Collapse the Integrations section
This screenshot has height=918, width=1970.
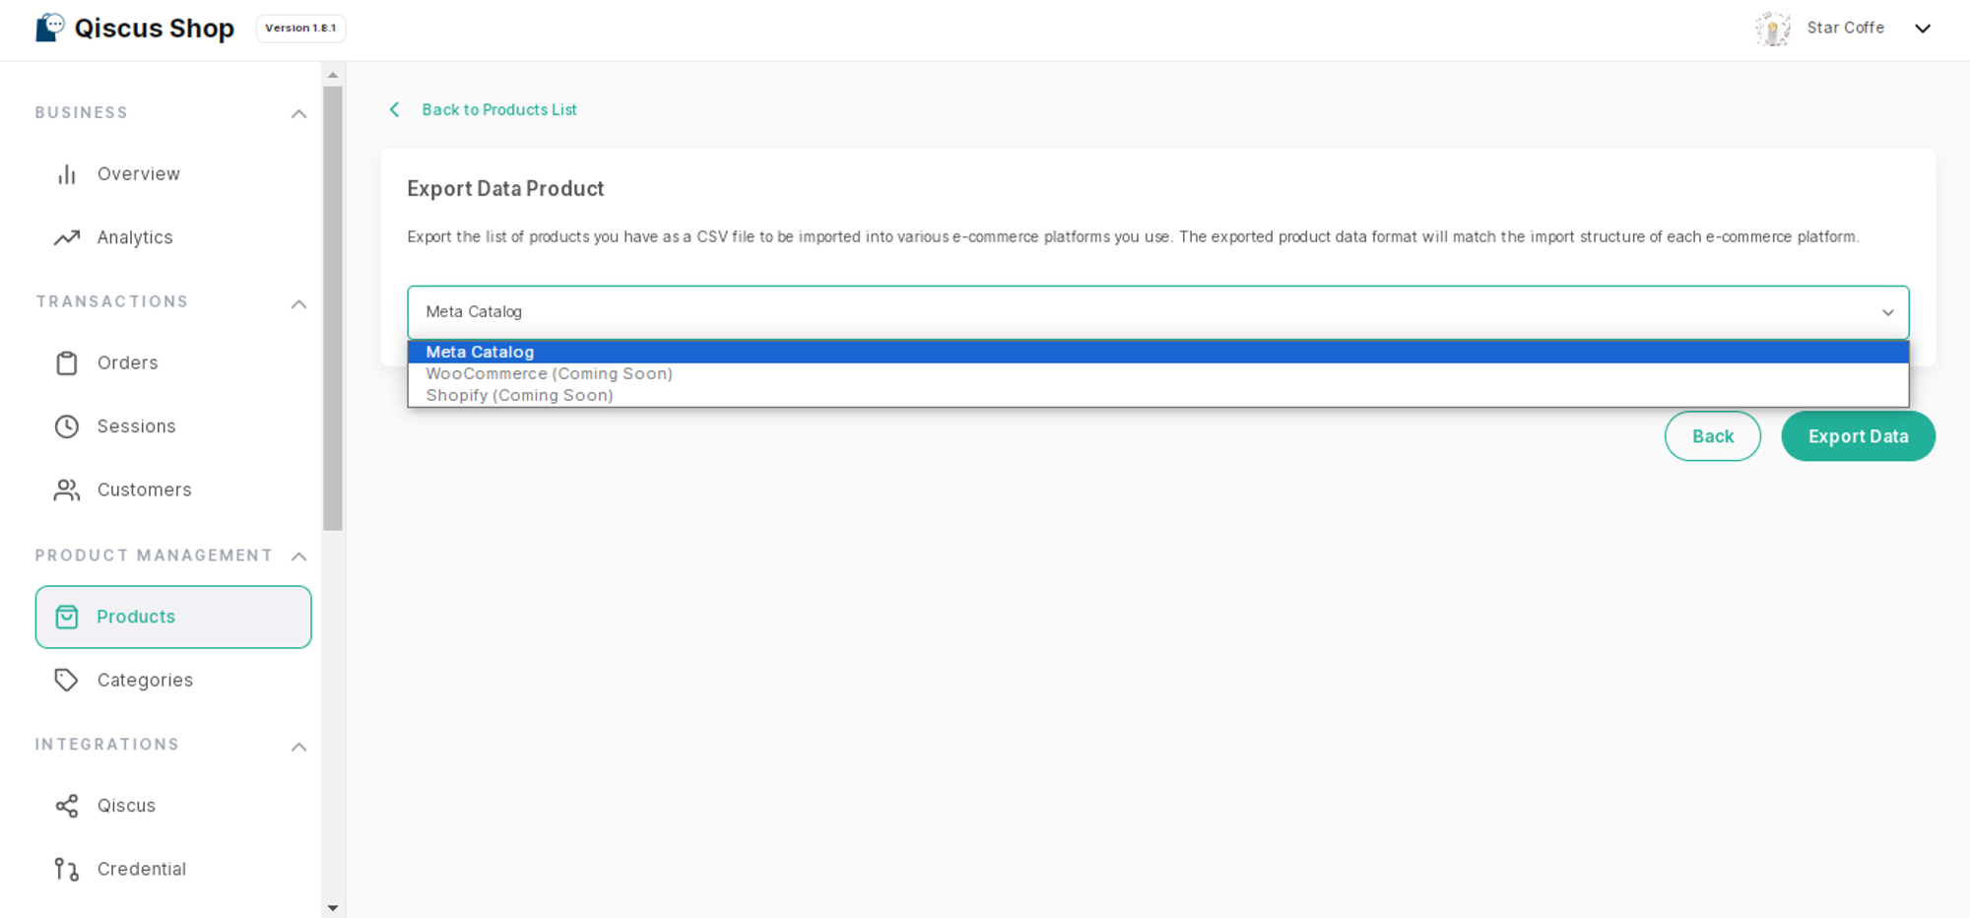(x=298, y=748)
